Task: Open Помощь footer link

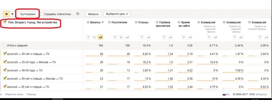Action: 31,94
